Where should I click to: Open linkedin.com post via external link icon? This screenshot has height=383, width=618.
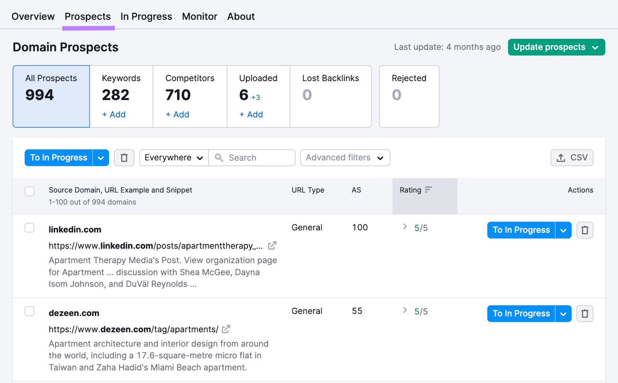[273, 246]
